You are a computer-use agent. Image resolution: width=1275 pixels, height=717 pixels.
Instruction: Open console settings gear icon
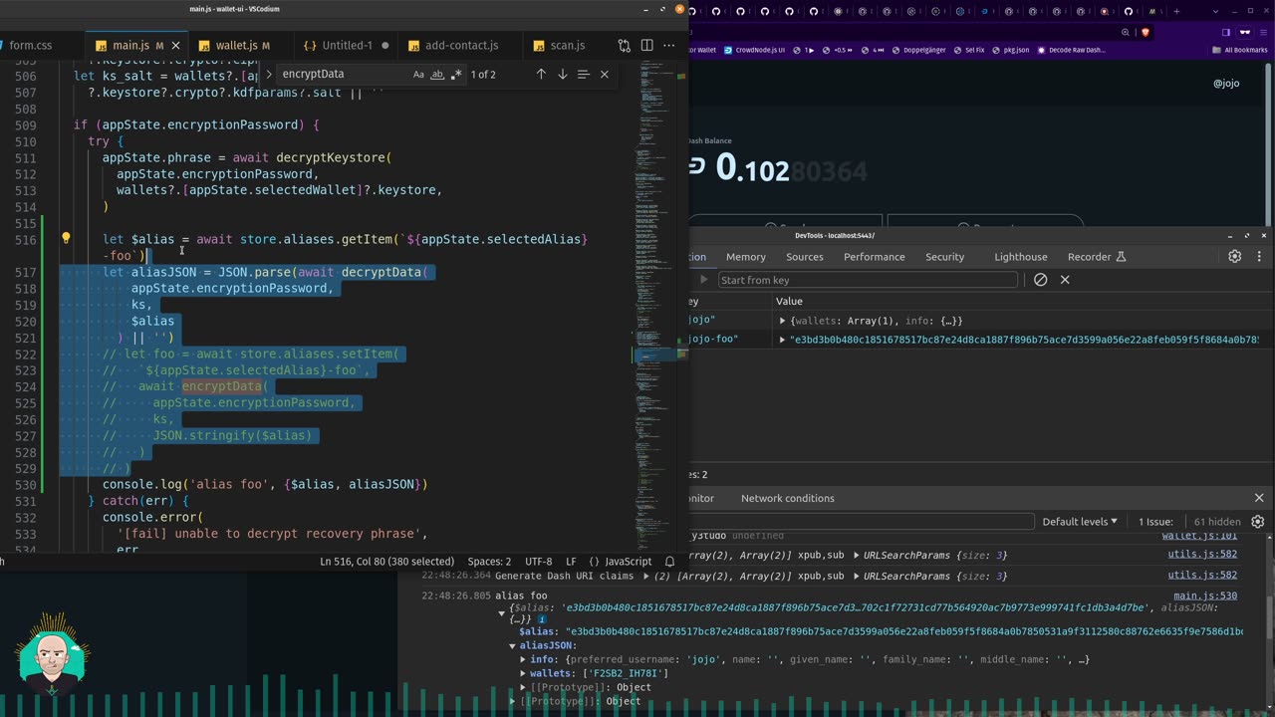1258,522
